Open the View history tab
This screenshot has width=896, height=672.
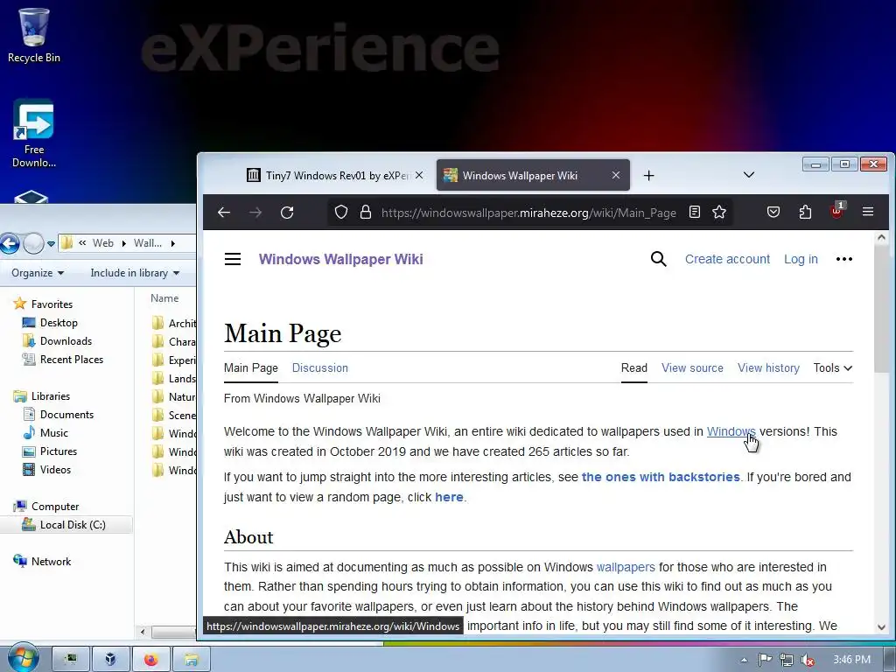[768, 368]
